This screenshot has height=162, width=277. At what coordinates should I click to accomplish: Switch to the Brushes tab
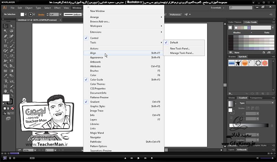[232, 57]
